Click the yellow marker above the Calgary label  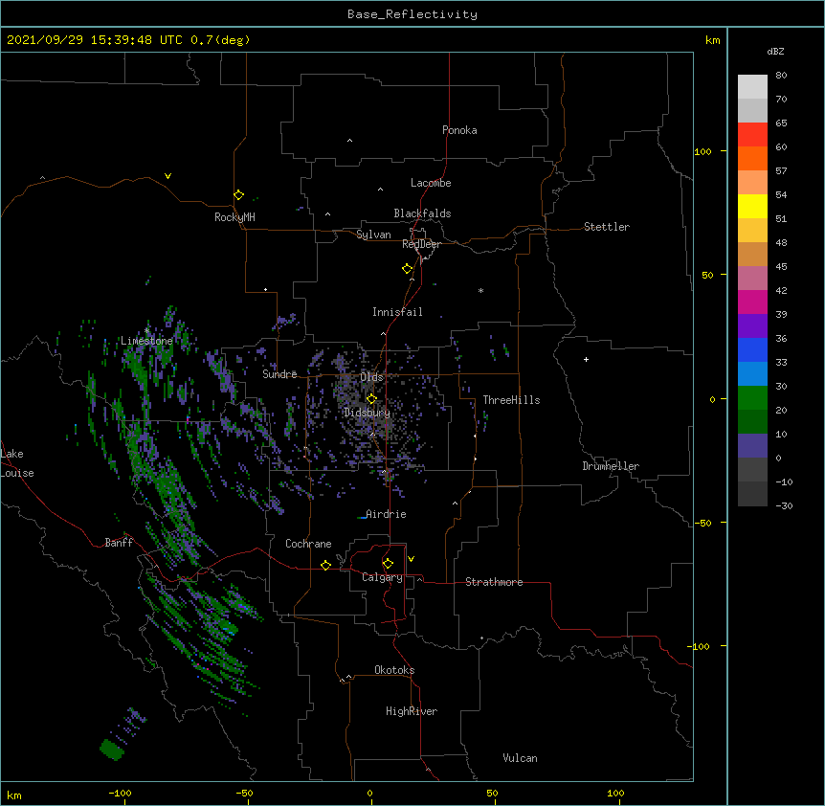[388, 564]
